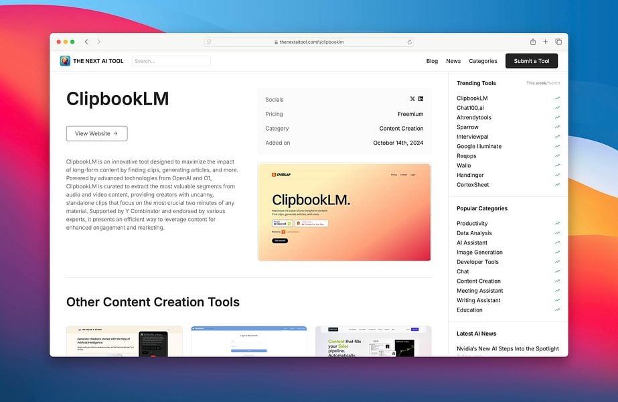This screenshot has width=618, height=402.
Task: Open the Writing Assistant category
Action: (x=479, y=300)
